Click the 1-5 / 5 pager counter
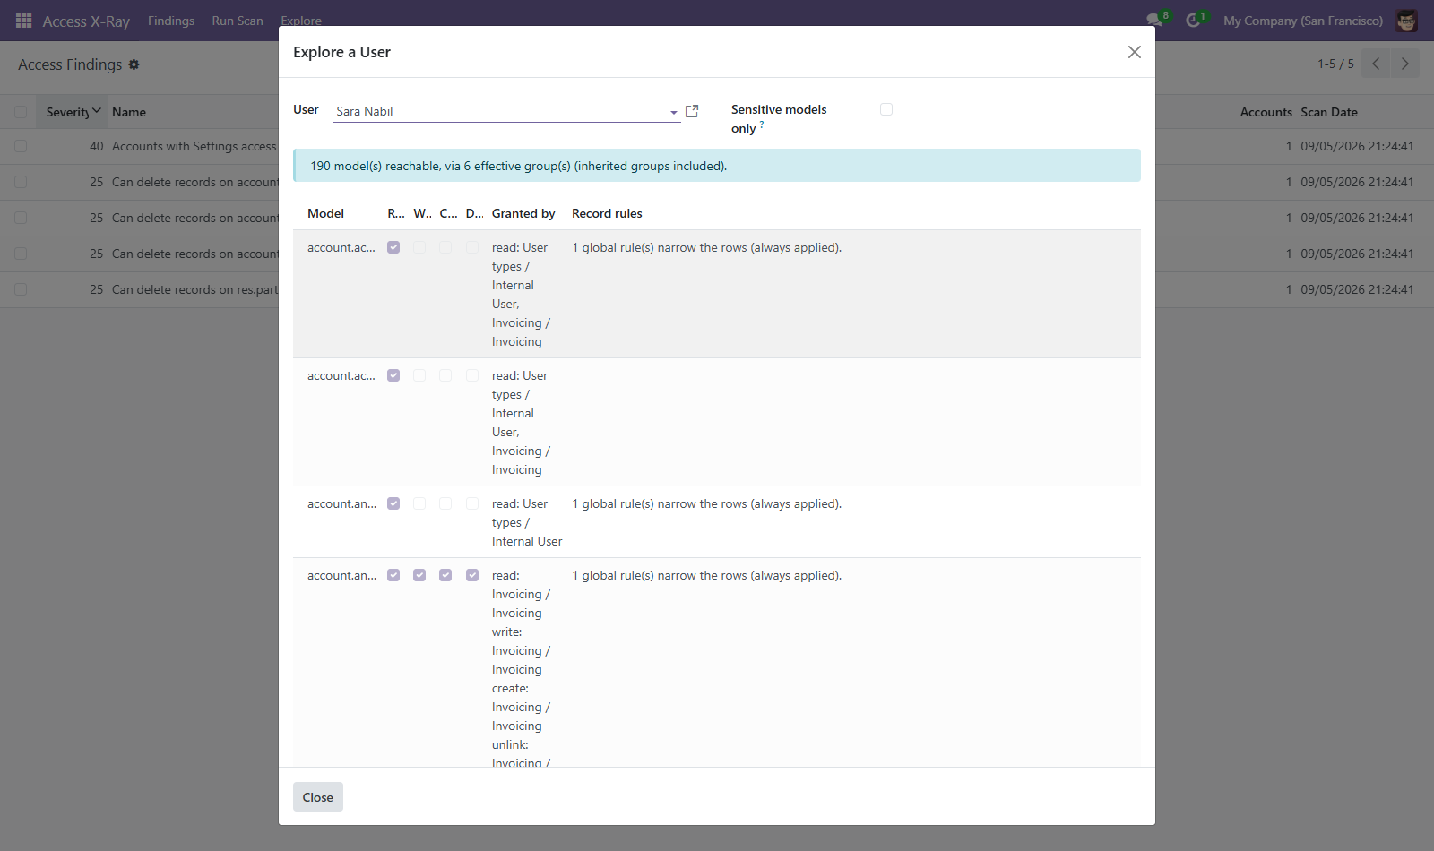Viewport: 1434px width, 851px height. click(1335, 64)
